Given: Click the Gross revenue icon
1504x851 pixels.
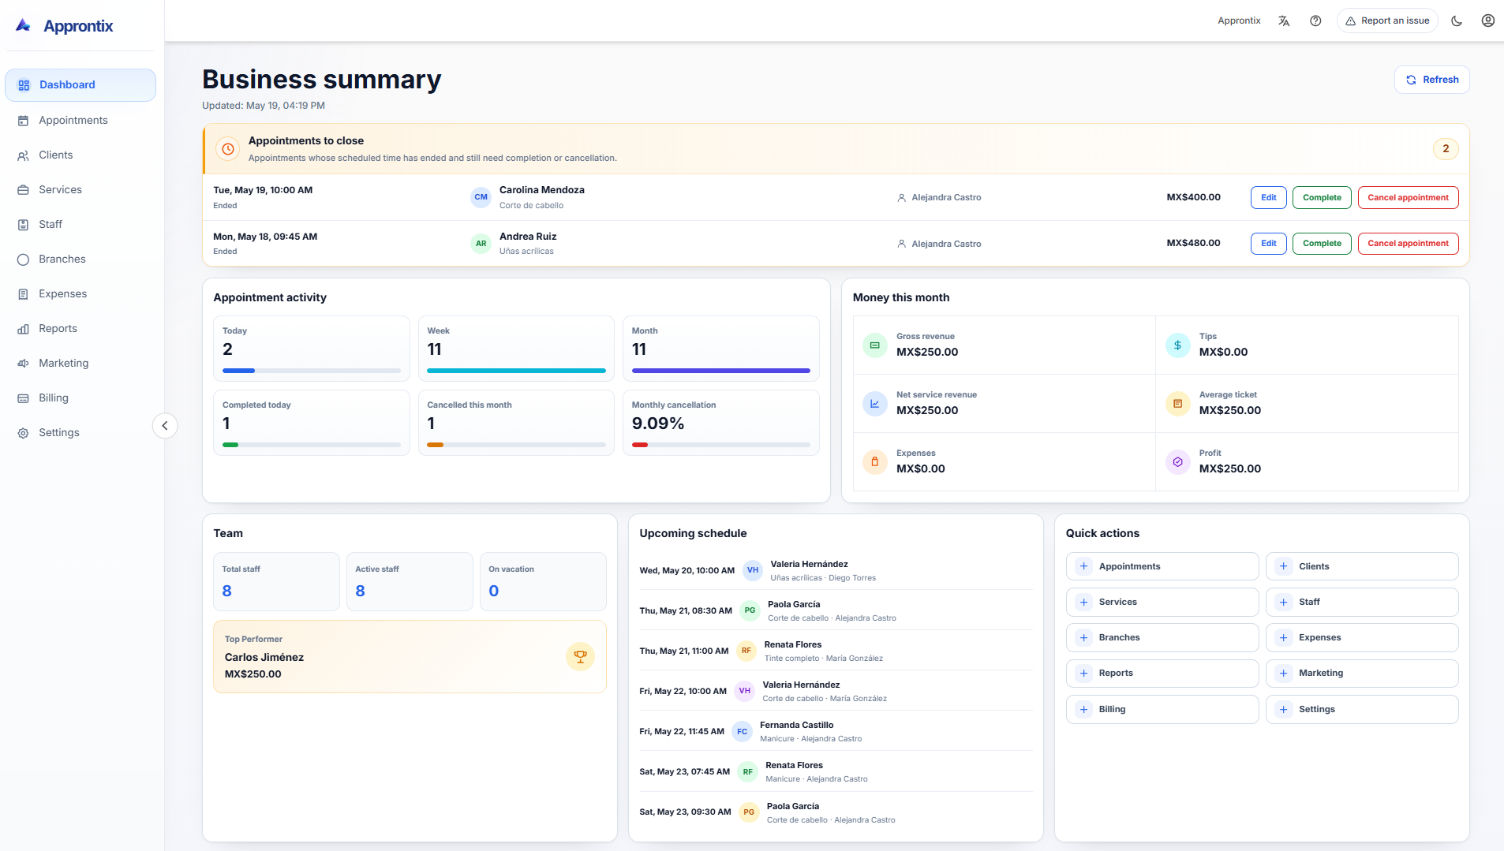Looking at the screenshot, I should coord(875,345).
